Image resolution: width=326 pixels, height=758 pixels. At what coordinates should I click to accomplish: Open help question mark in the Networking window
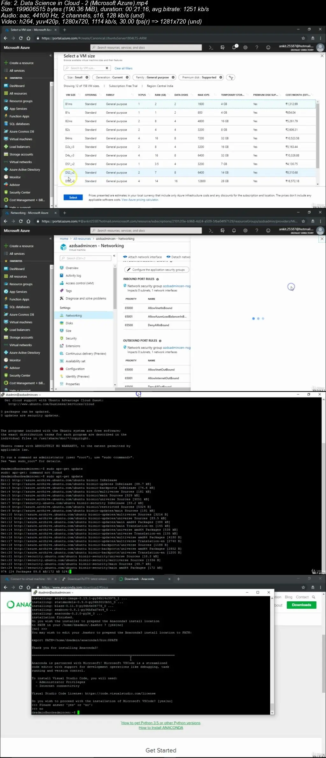tap(257, 230)
